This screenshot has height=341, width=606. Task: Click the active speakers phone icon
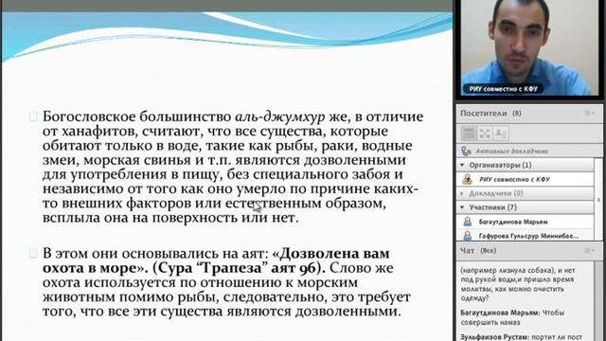[x=466, y=151]
